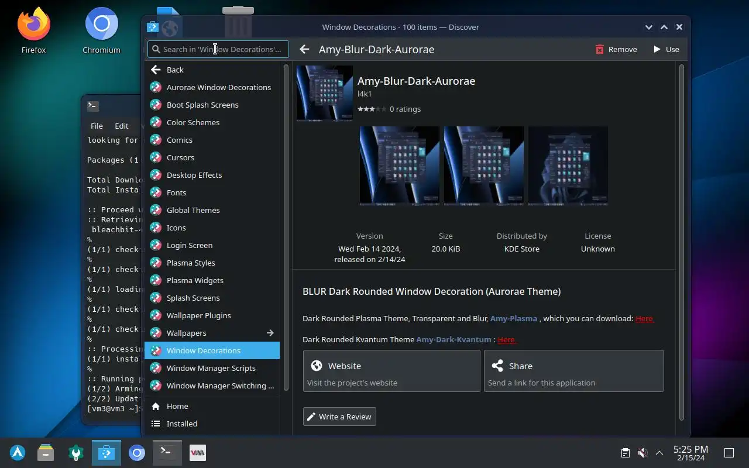Open Color Schemes category
749x468 pixels.
pyautogui.click(x=212, y=122)
